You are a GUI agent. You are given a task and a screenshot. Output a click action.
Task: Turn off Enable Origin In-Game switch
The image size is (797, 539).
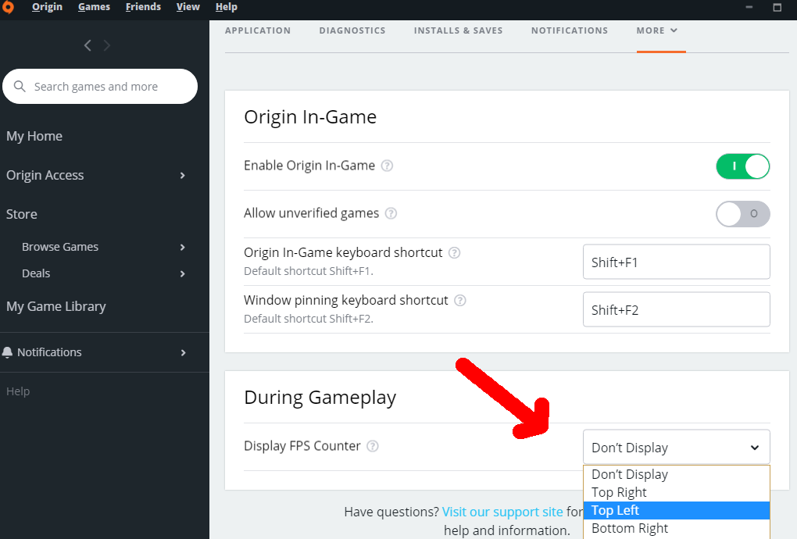click(x=742, y=166)
